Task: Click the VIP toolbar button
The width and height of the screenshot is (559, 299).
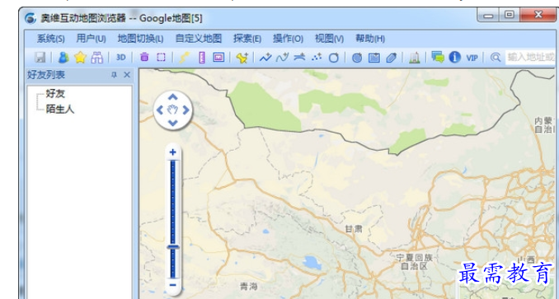Action: tap(472, 58)
